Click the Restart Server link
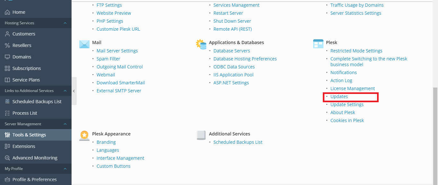438x185 pixels. (x=228, y=13)
